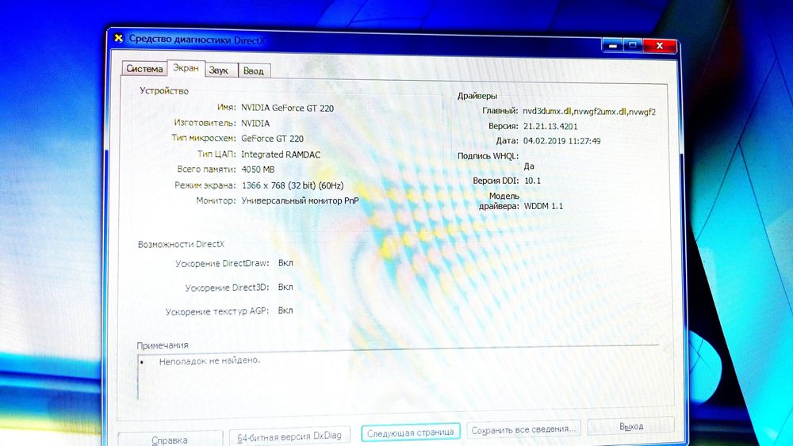The image size is (793, 446).
Task: Open the Звук tab
Action: pyautogui.click(x=220, y=71)
